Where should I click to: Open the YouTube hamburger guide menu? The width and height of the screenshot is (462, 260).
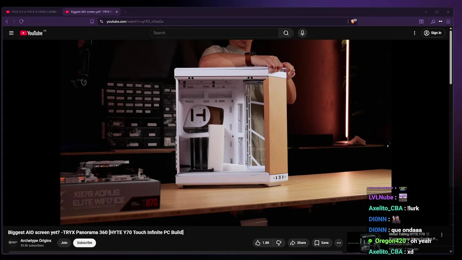(x=11, y=33)
